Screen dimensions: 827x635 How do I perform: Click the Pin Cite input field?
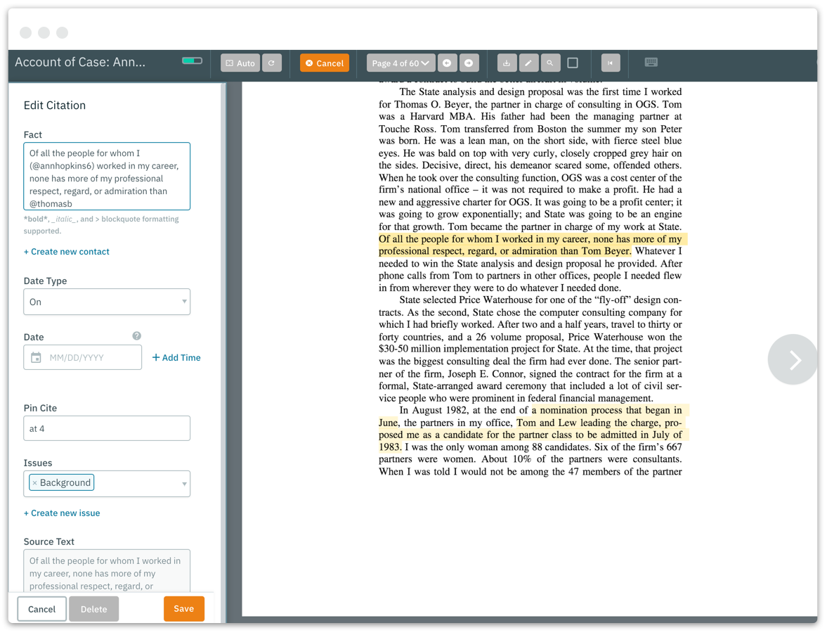pyautogui.click(x=107, y=428)
